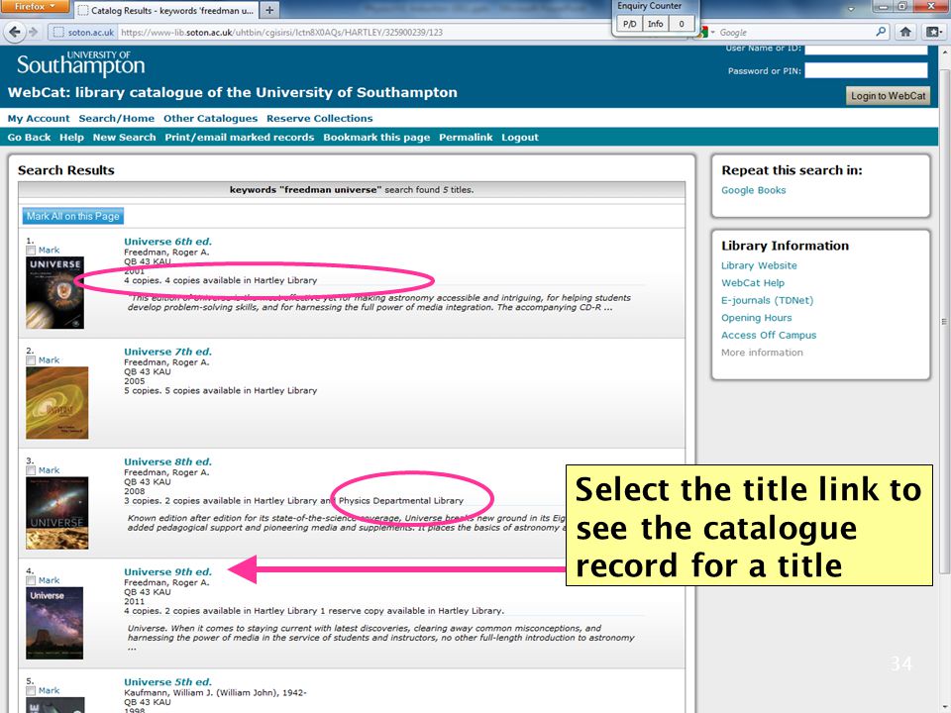Open the Universe 8th ed. title link
The height and width of the screenshot is (713, 951).
(x=168, y=461)
